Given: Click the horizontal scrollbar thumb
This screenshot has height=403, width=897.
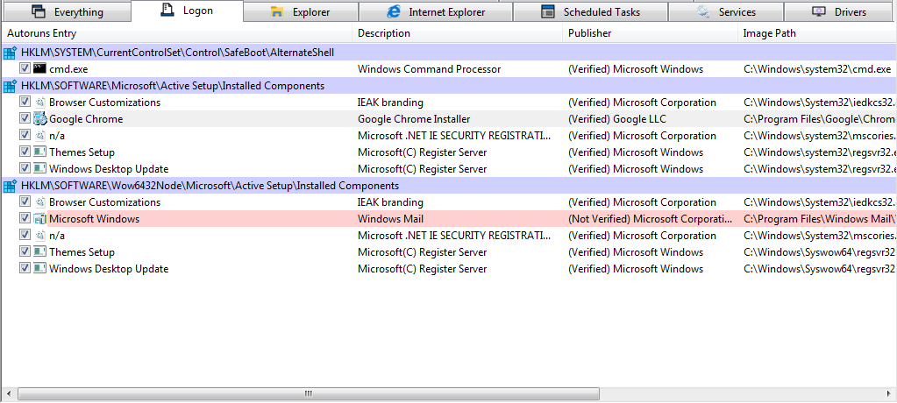Looking at the screenshot, I should 309,394.
